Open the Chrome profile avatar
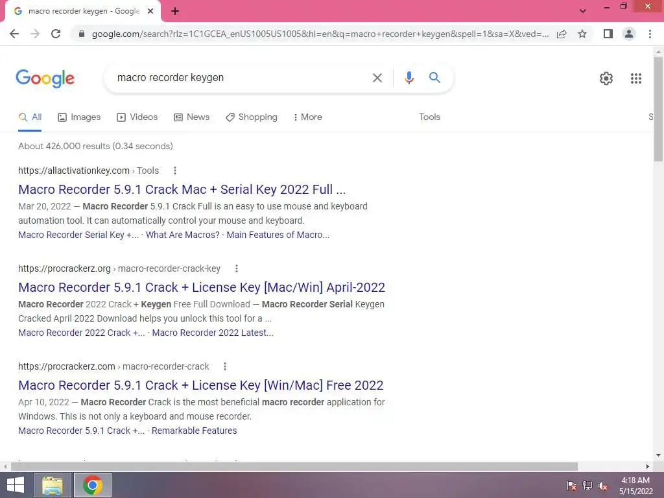 [629, 34]
